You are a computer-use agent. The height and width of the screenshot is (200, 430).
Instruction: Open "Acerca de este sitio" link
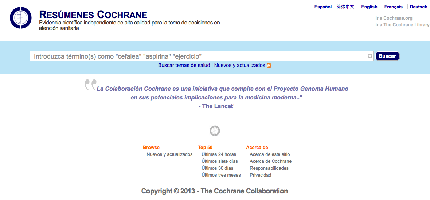click(270, 154)
